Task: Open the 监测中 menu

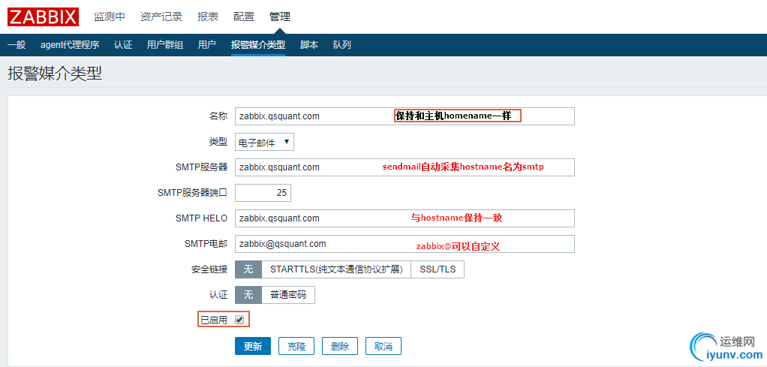Action: point(110,17)
